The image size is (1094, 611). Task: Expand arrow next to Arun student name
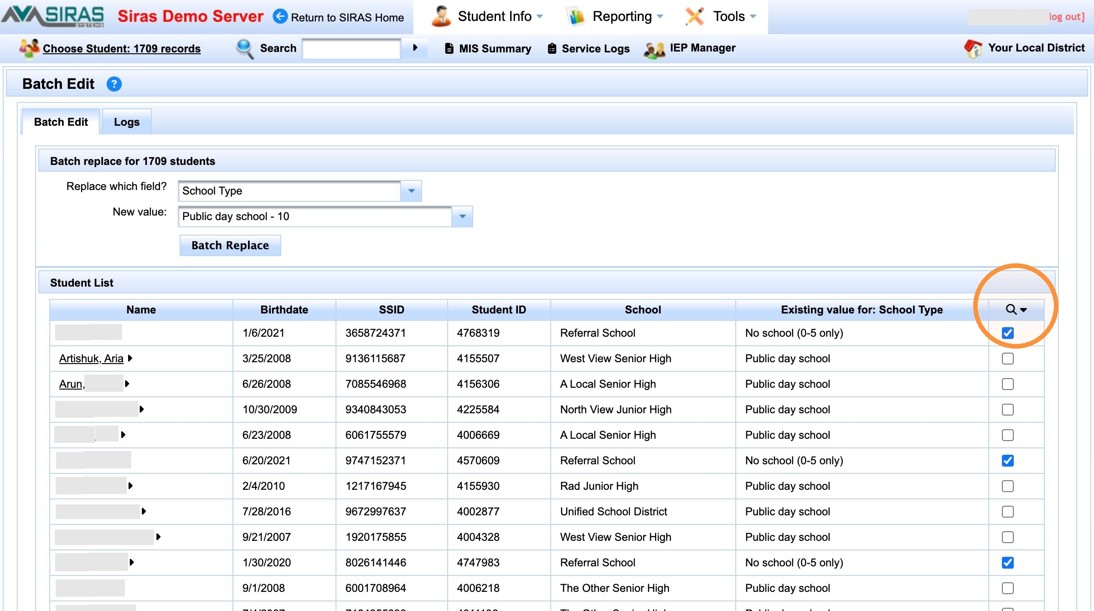127,384
